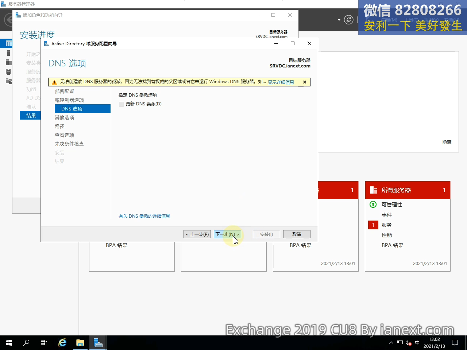Click the servers icon in 所有服务器 tile
The width and height of the screenshot is (467, 350).
click(373, 190)
